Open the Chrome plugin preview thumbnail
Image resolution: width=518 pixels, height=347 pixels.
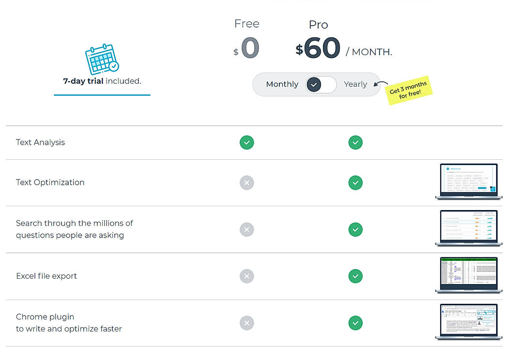coord(468,321)
